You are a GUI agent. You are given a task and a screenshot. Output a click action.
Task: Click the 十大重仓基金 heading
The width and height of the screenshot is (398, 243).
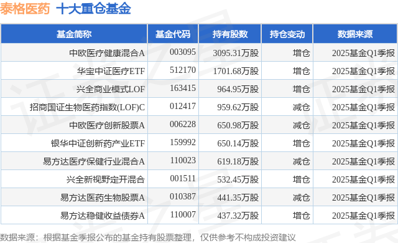pyautogui.click(x=93, y=9)
